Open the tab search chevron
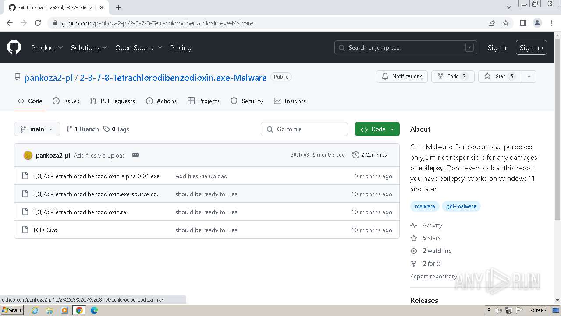This screenshot has height=316, width=561. click(509, 7)
